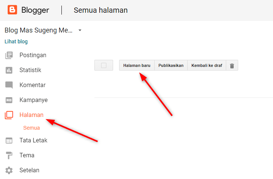
Task: Click the trash delete icon
Action: (232, 66)
